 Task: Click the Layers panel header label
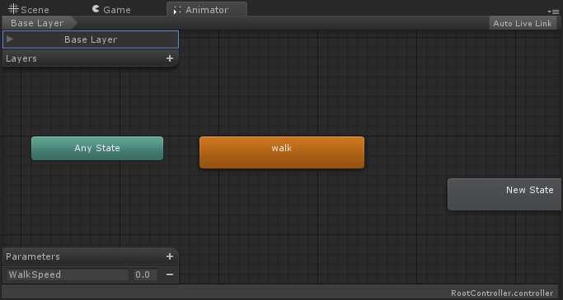point(21,58)
